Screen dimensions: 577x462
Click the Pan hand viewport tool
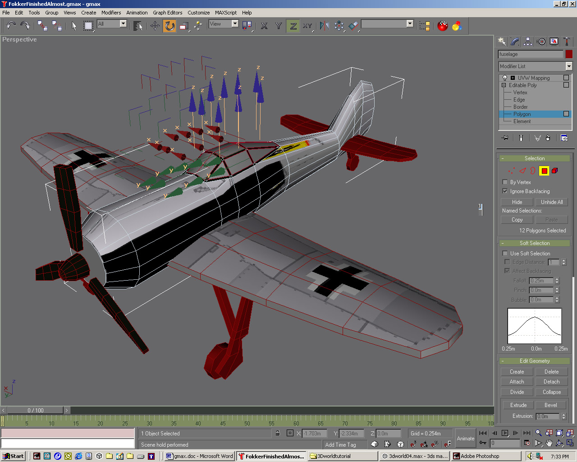549,443
